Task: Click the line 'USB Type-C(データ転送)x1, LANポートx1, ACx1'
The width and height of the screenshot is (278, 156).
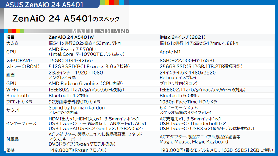Action: (x=98, y=124)
